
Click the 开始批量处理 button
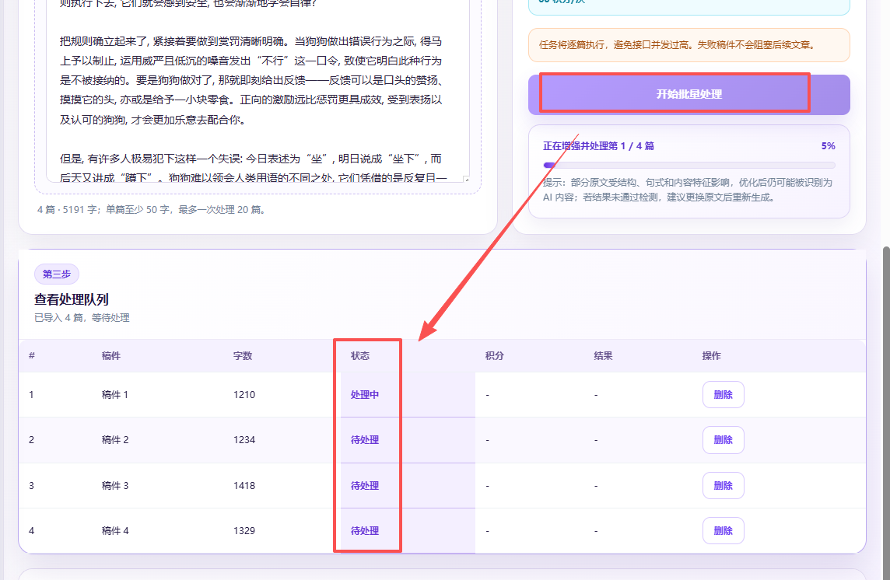(x=689, y=94)
